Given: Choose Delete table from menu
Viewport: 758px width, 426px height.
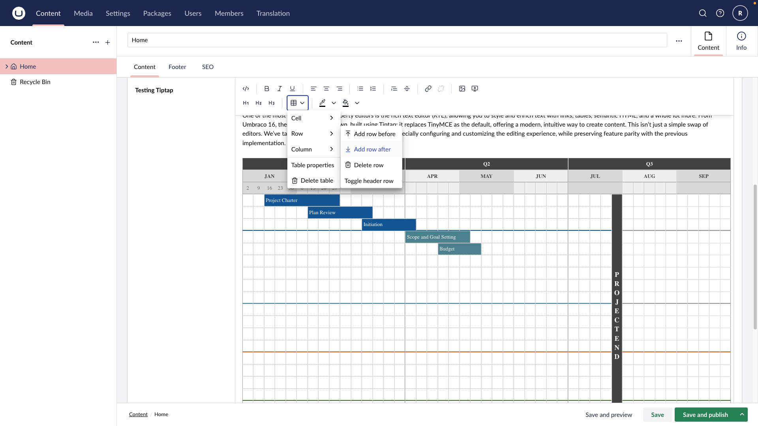Looking at the screenshot, I should pyautogui.click(x=312, y=181).
